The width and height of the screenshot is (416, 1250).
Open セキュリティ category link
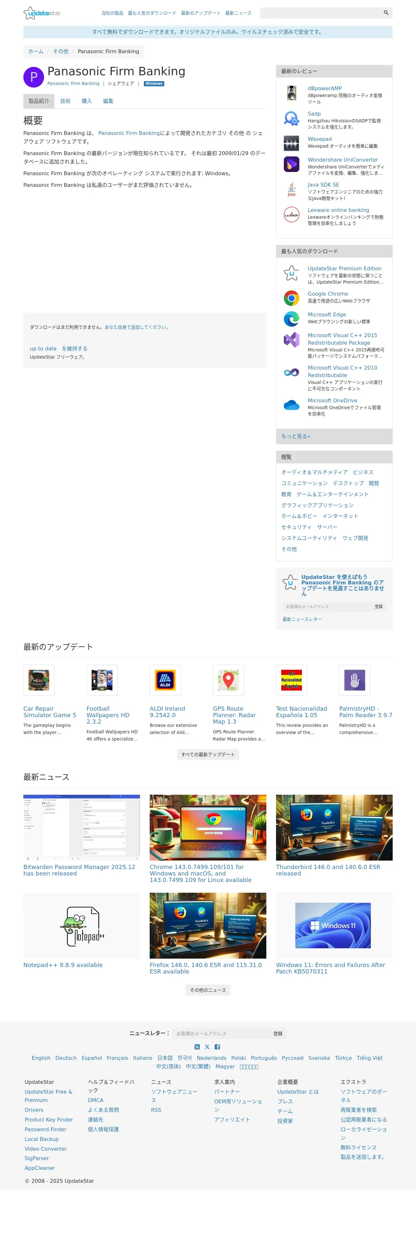pos(296,527)
